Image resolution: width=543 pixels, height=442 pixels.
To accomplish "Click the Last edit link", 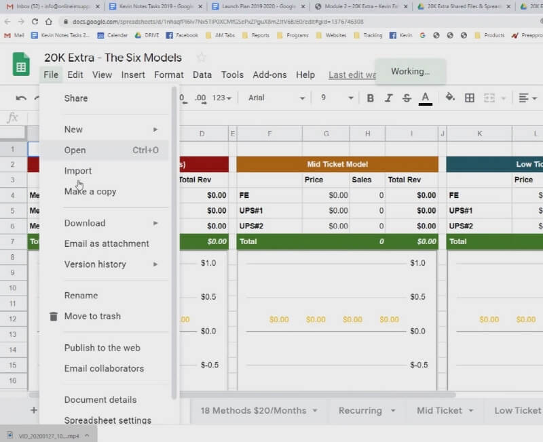I will click(x=352, y=75).
